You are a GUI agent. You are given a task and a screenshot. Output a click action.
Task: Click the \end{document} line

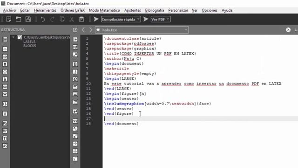point(121,124)
